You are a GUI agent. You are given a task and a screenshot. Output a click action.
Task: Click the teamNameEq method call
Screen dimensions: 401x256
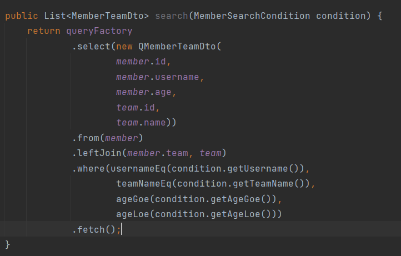click(144, 184)
